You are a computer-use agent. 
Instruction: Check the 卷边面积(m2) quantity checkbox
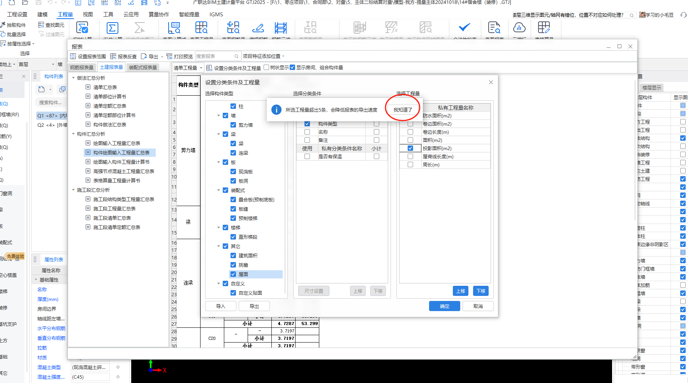pyautogui.click(x=410, y=124)
